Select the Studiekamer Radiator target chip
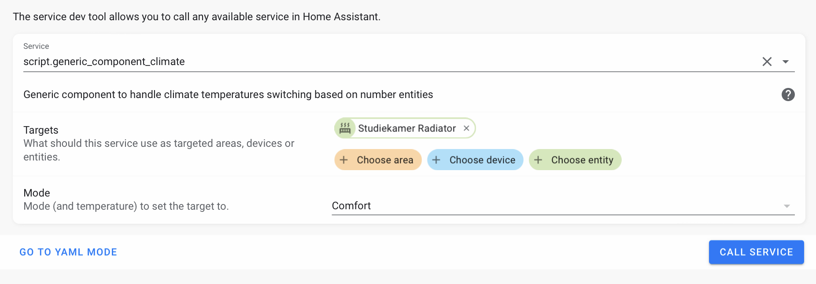This screenshot has width=816, height=284. tap(405, 128)
